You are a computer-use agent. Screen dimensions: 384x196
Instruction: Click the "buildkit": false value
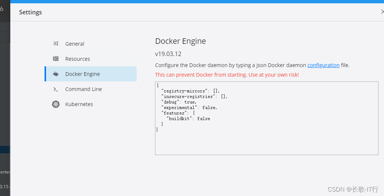point(203,118)
